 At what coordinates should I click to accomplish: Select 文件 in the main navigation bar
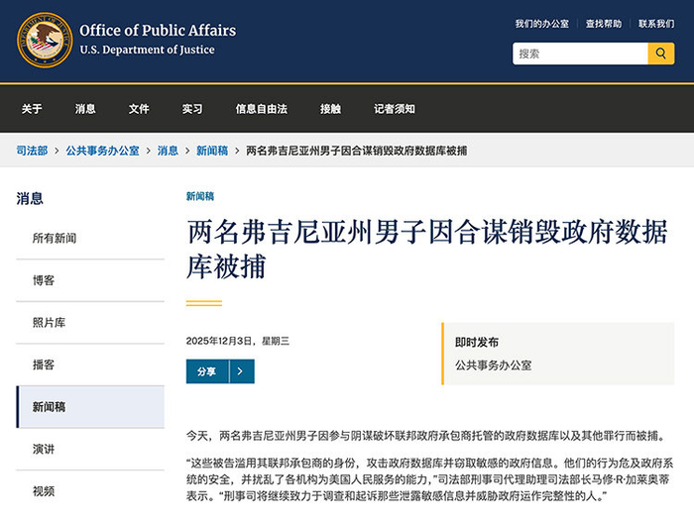click(139, 109)
